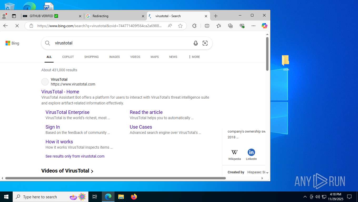
Task: Open Collections icon
Action: click(x=230, y=26)
